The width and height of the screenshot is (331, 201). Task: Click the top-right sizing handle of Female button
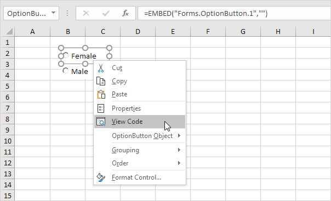pyautogui.click(x=110, y=48)
